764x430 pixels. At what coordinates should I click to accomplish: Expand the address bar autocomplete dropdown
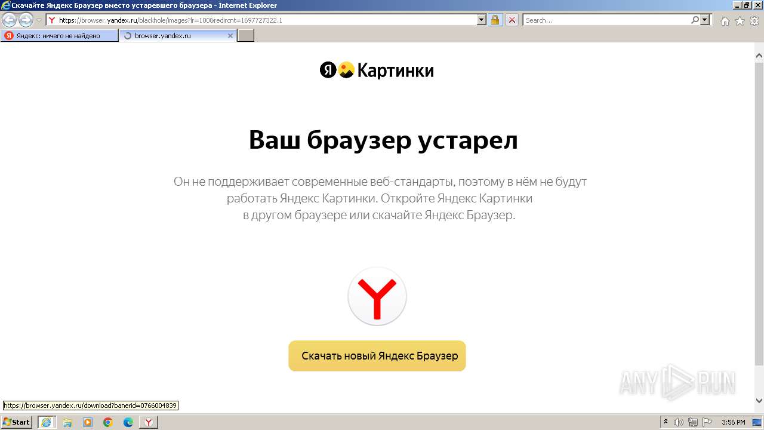pyautogui.click(x=482, y=20)
